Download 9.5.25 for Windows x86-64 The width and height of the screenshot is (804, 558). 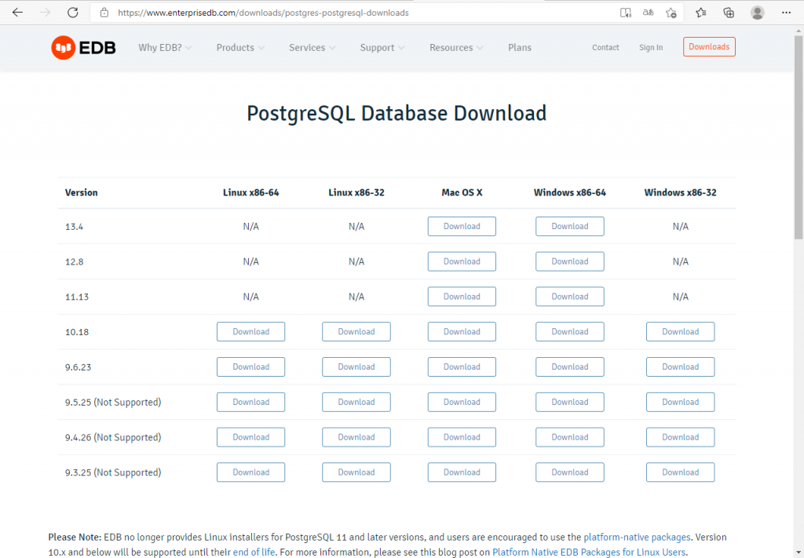570,403
